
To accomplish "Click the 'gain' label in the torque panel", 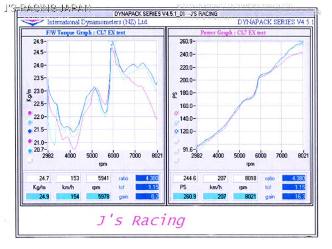I will [123, 197].
